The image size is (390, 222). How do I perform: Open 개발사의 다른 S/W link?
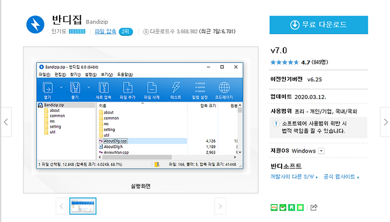tap(294, 177)
